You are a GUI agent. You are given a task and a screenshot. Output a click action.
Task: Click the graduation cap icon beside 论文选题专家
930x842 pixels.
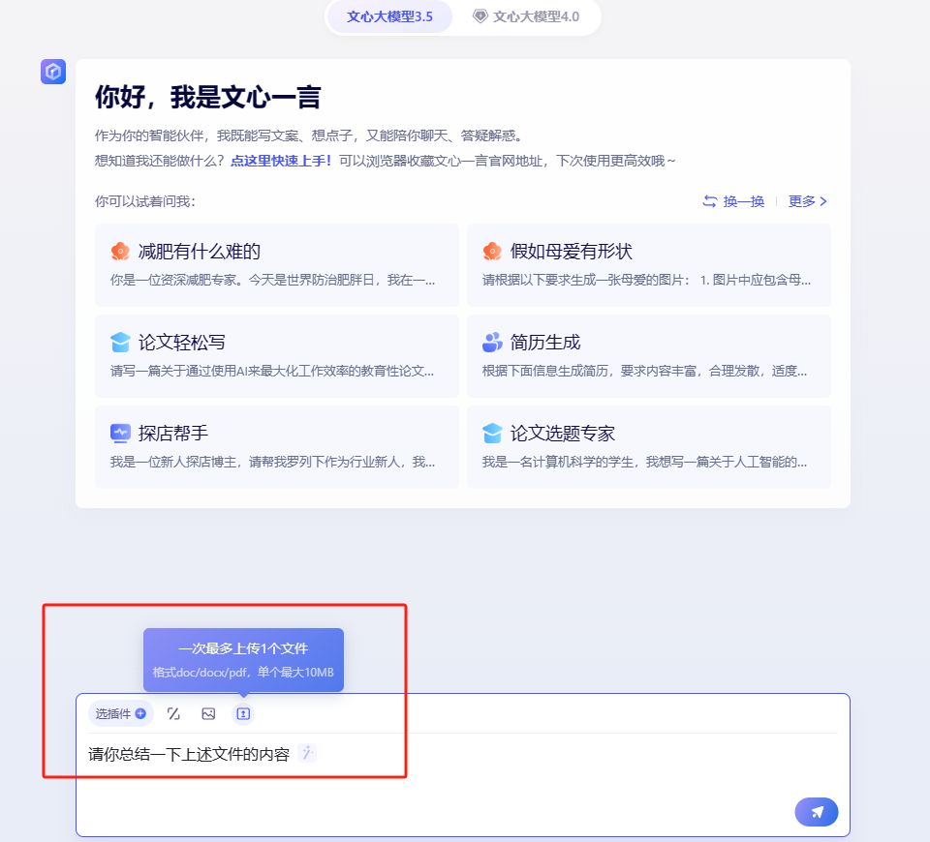tap(492, 434)
